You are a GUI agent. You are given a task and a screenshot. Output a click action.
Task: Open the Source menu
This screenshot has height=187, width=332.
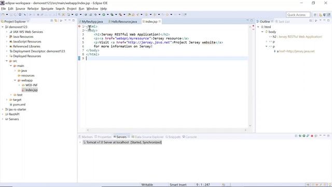(x=20, y=9)
